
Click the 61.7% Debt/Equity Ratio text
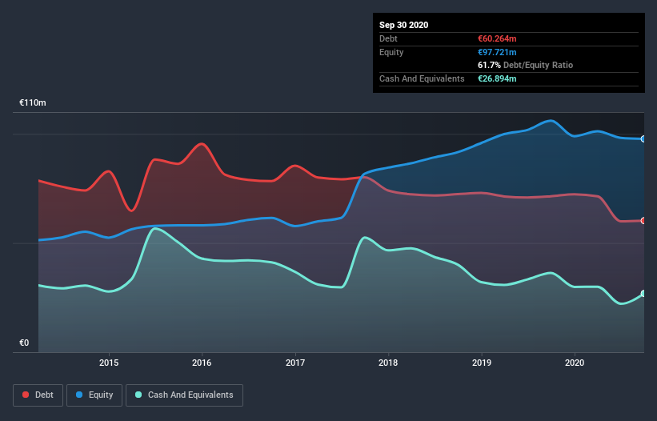tap(526, 65)
